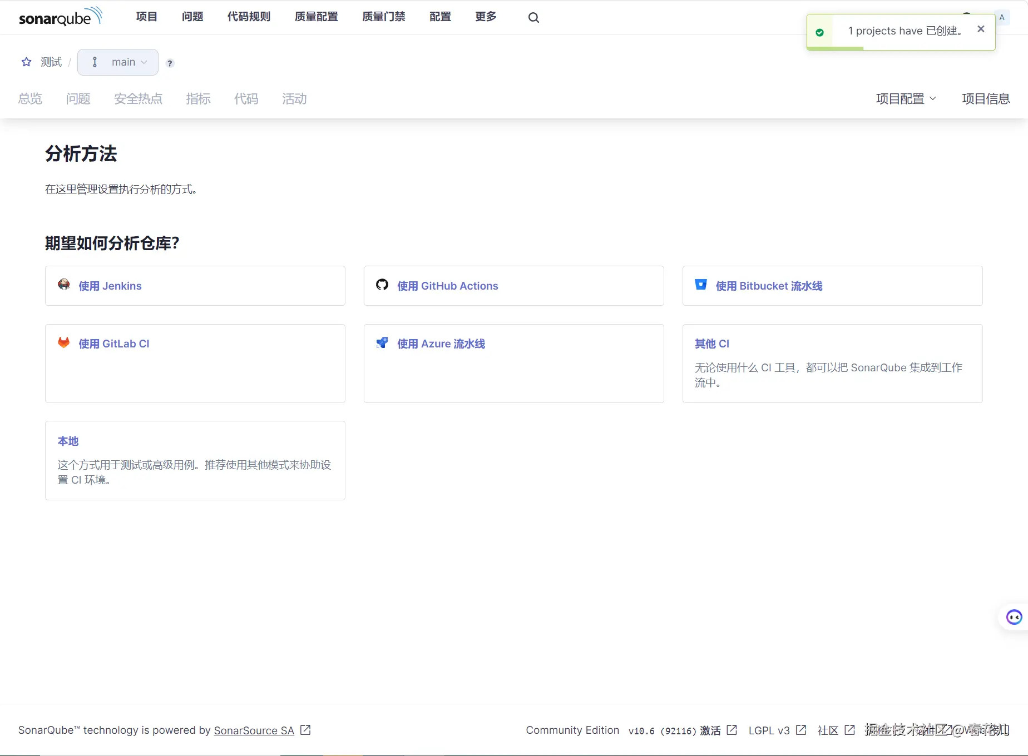Click the GitLab fox icon
Viewport: 1028px width, 756px height.
[x=64, y=342]
